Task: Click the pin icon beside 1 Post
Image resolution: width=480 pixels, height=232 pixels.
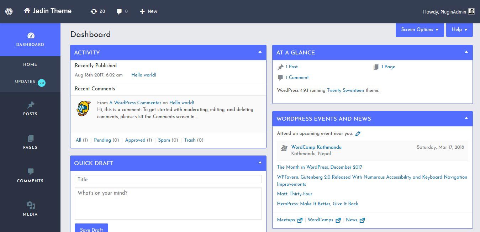Action: click(x=280, y=67)
